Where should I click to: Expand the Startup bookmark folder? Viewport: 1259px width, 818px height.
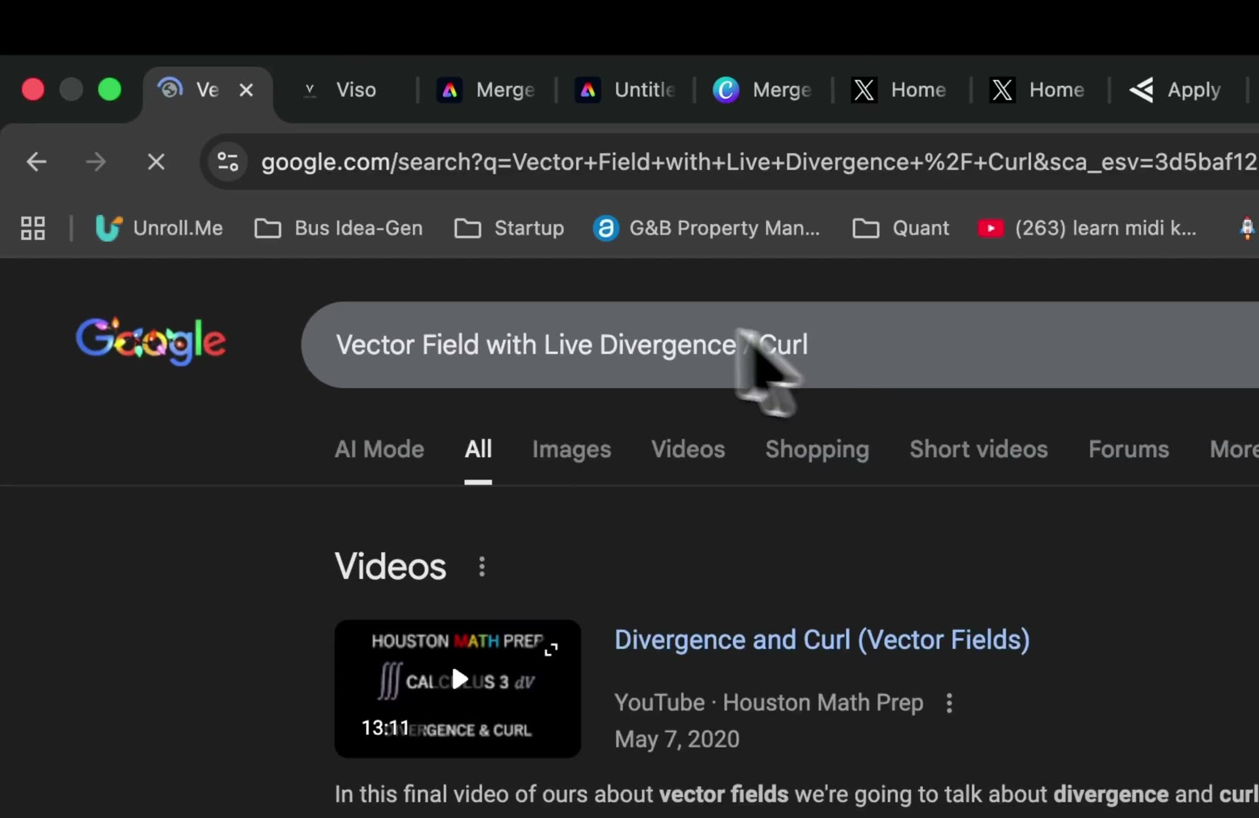pos(510,228)
